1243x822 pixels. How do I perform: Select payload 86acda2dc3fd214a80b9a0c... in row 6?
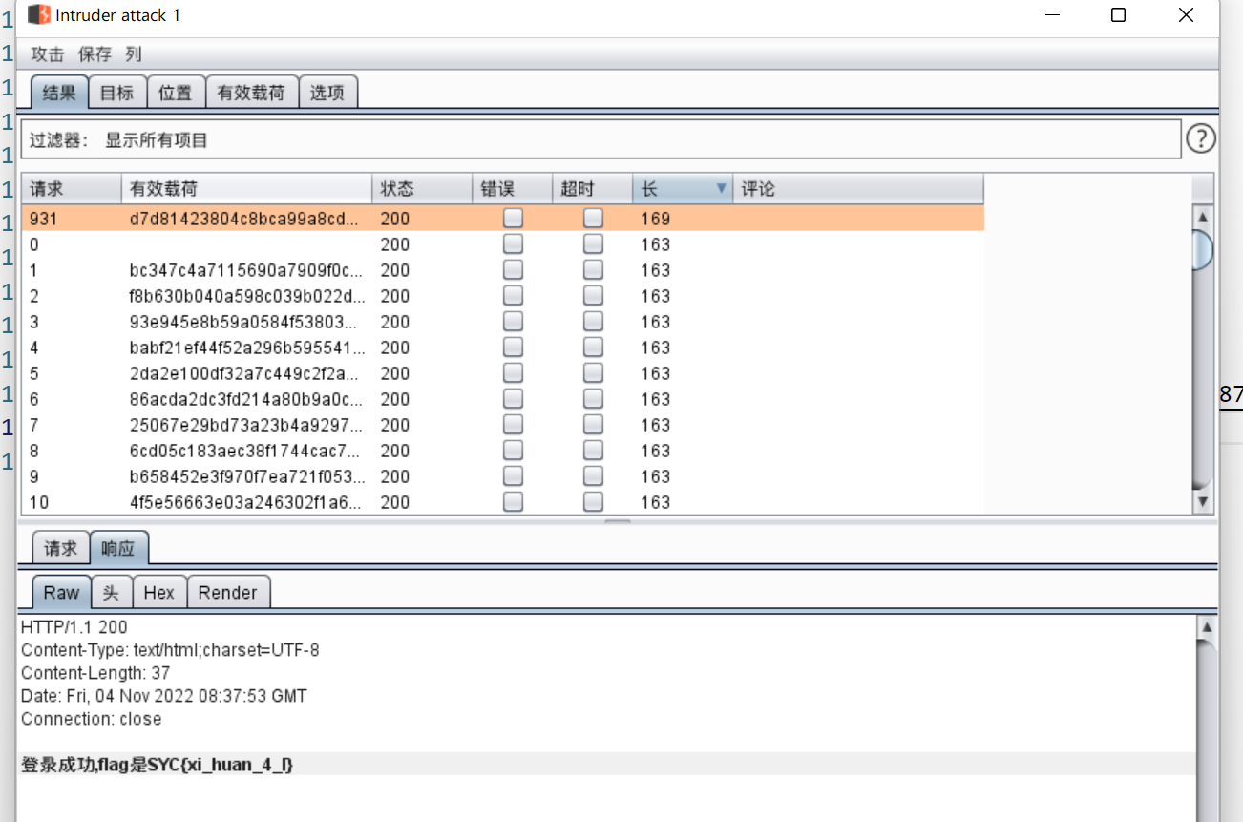pos(246,399)
